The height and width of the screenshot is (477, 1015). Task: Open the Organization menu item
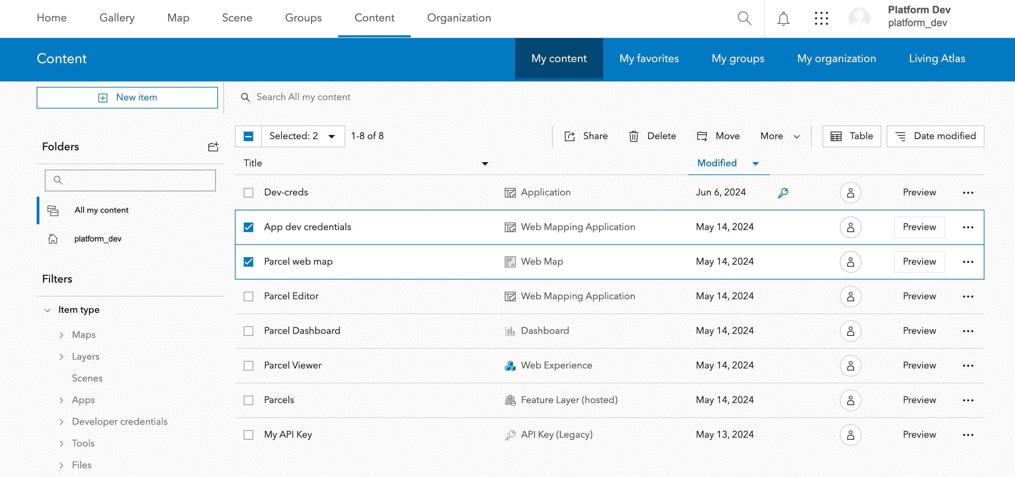pos(459,18)
